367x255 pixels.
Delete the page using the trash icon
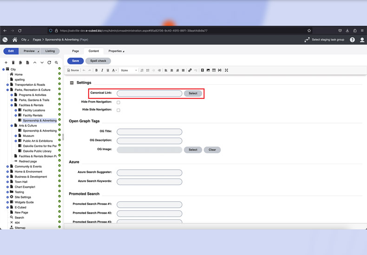point(13,63)
